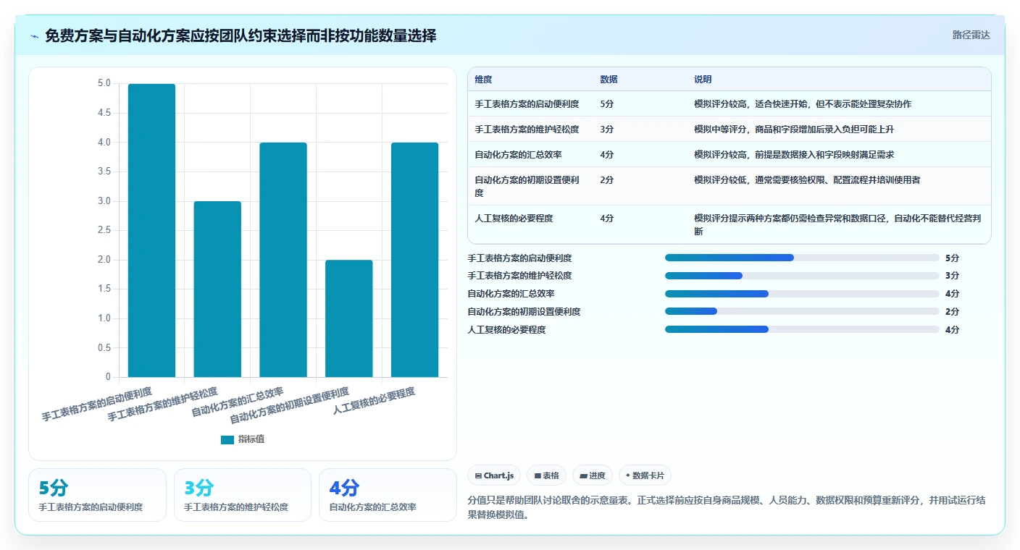This screenshot has height=550, width=1020.
Task: Click the 自动化方案的初期设置便利度 label in the progress list
Action: pyautogui.click(x=524, y=312)
